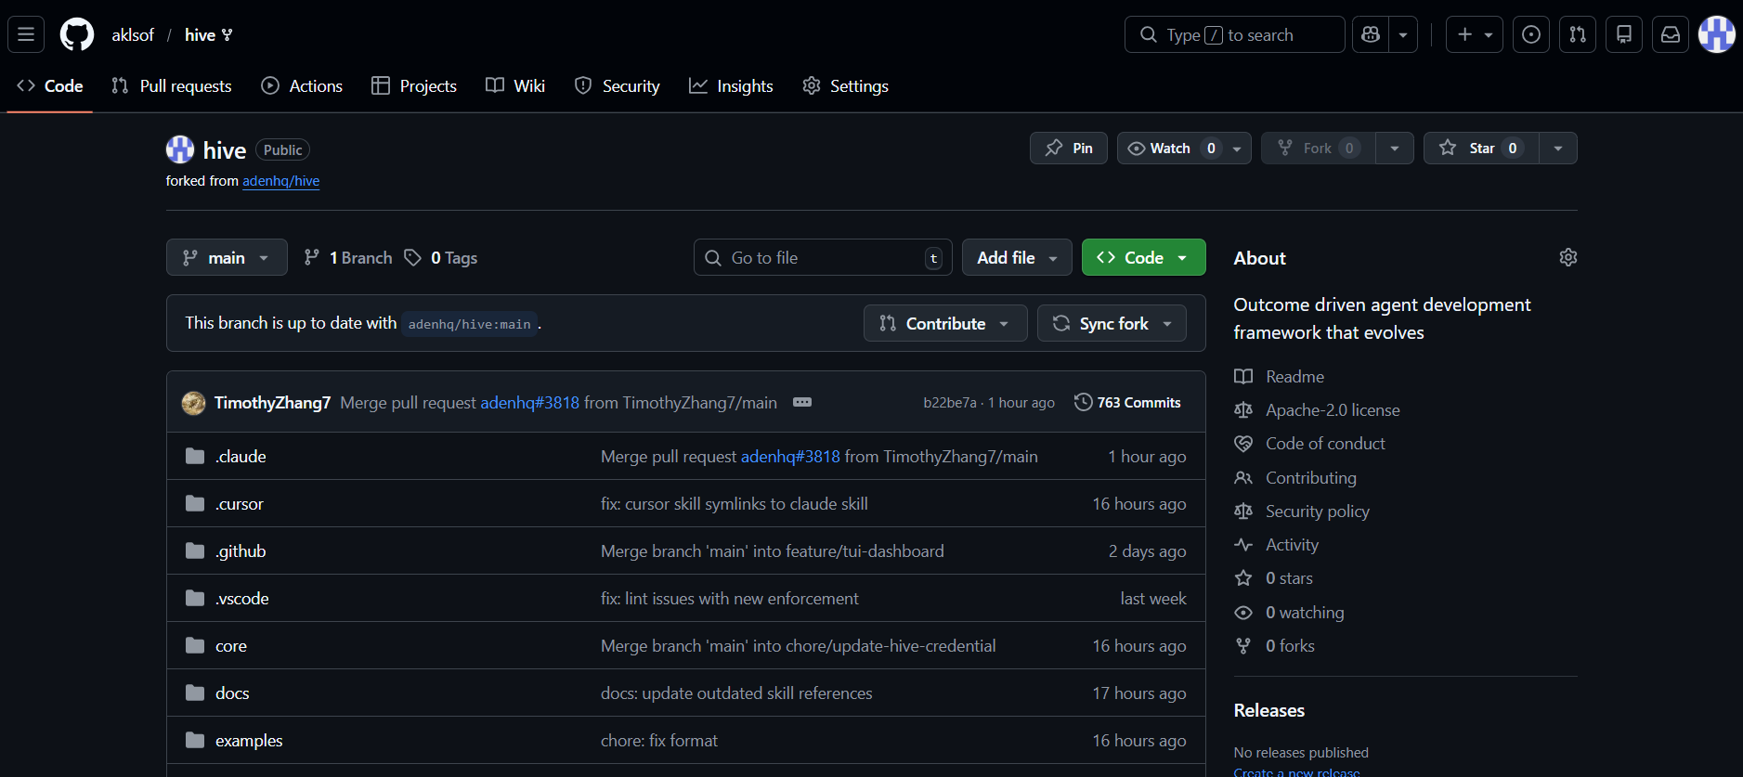Open the issues icon in header

coord(1531,34)
